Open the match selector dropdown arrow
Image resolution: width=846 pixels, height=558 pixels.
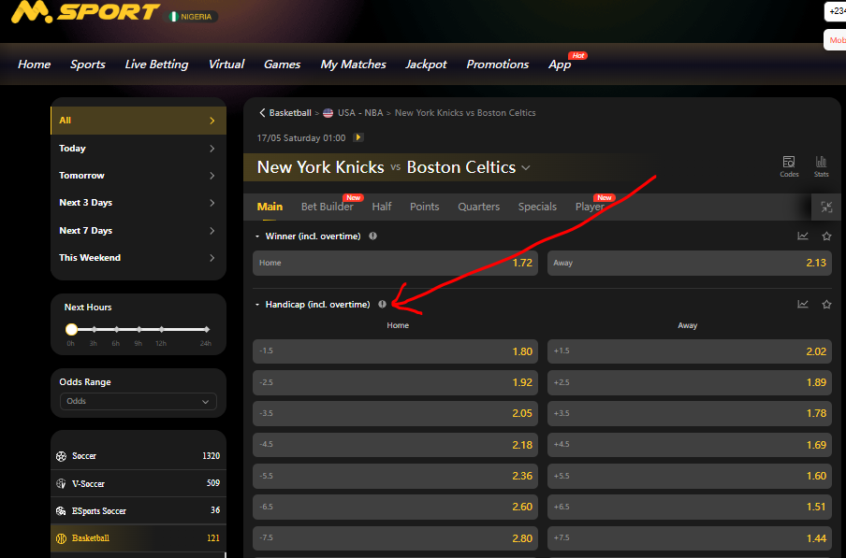tap(526, 167)
